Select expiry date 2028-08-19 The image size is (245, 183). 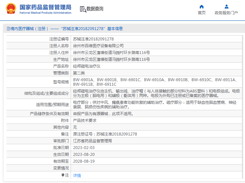[x=84, y=161]
